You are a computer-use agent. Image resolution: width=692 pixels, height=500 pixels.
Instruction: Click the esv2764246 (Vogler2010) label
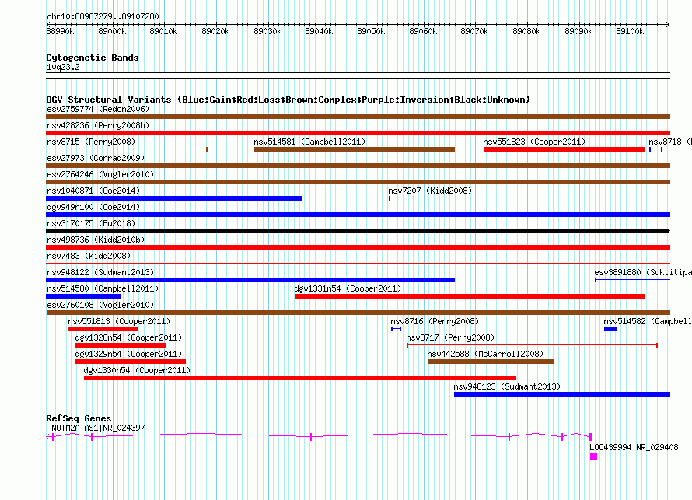pyautogui.click(x=100, y=174)
